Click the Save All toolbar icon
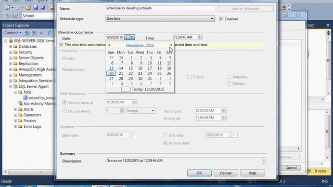 tap(43, 8)
